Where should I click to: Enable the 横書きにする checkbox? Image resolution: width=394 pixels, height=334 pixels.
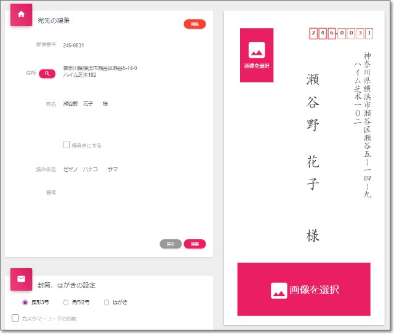(66, 145)
